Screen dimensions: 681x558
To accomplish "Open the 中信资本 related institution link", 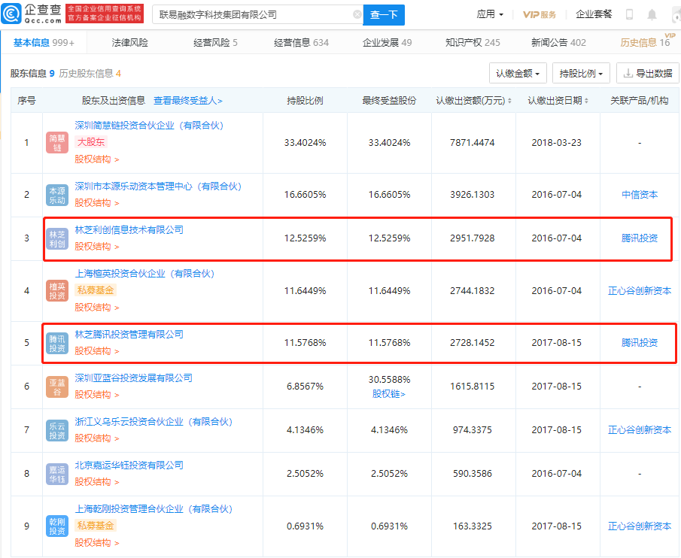I will click(640, 195).
